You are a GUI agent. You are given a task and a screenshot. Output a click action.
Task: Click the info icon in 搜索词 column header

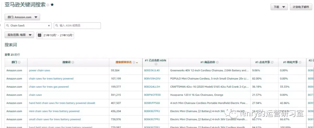pyautogui.click(x=73, y=62)
